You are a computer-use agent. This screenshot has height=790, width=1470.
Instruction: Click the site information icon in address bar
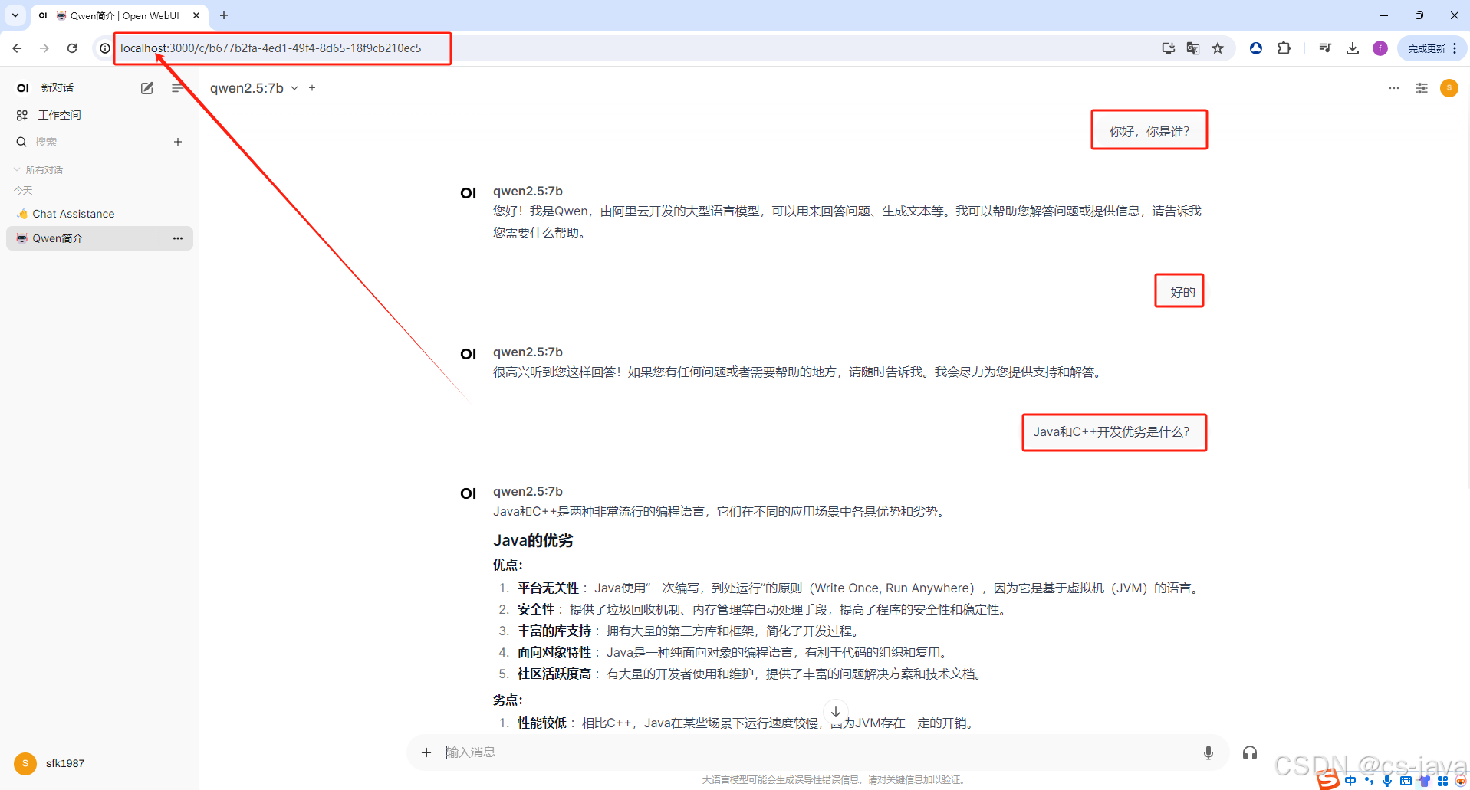click(105, 48)
